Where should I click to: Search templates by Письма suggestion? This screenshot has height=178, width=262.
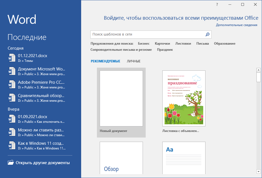coord(202,44)
